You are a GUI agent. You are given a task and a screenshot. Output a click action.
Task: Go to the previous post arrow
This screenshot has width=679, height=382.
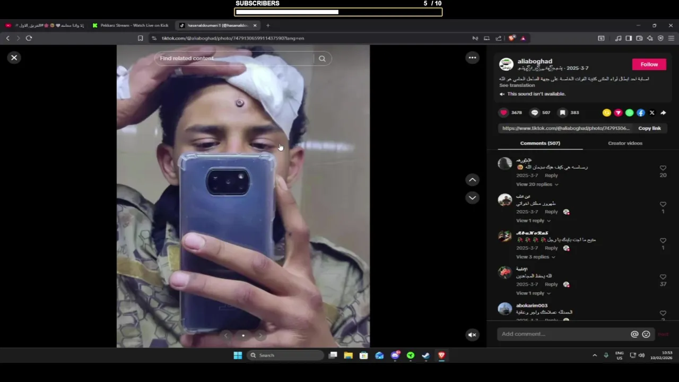(472, 180)
